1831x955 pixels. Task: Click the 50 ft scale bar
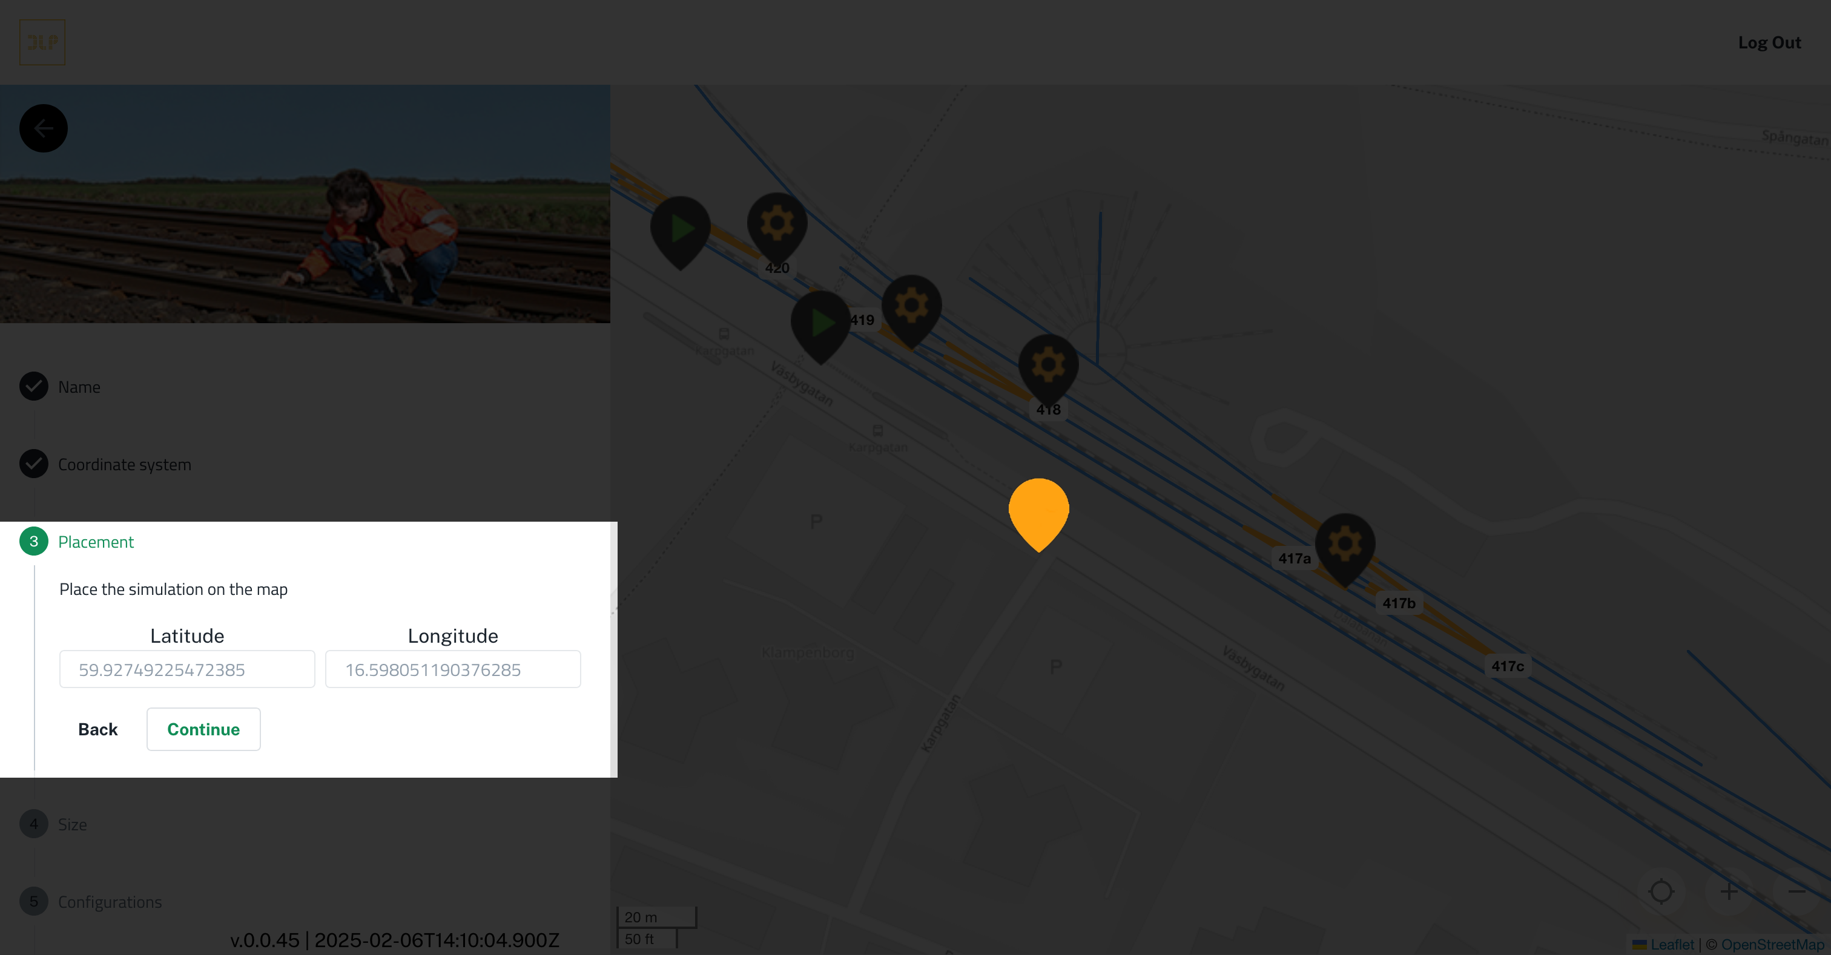tap(647, 938)
